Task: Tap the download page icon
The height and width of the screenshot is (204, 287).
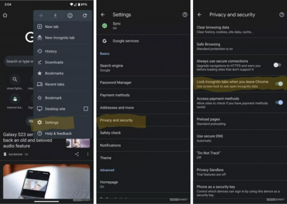Action: coord(55,16)
